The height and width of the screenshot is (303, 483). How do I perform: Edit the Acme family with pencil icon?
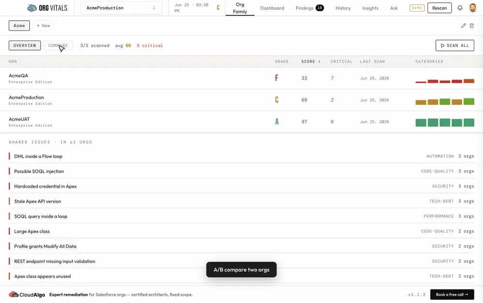coord(463,26)
